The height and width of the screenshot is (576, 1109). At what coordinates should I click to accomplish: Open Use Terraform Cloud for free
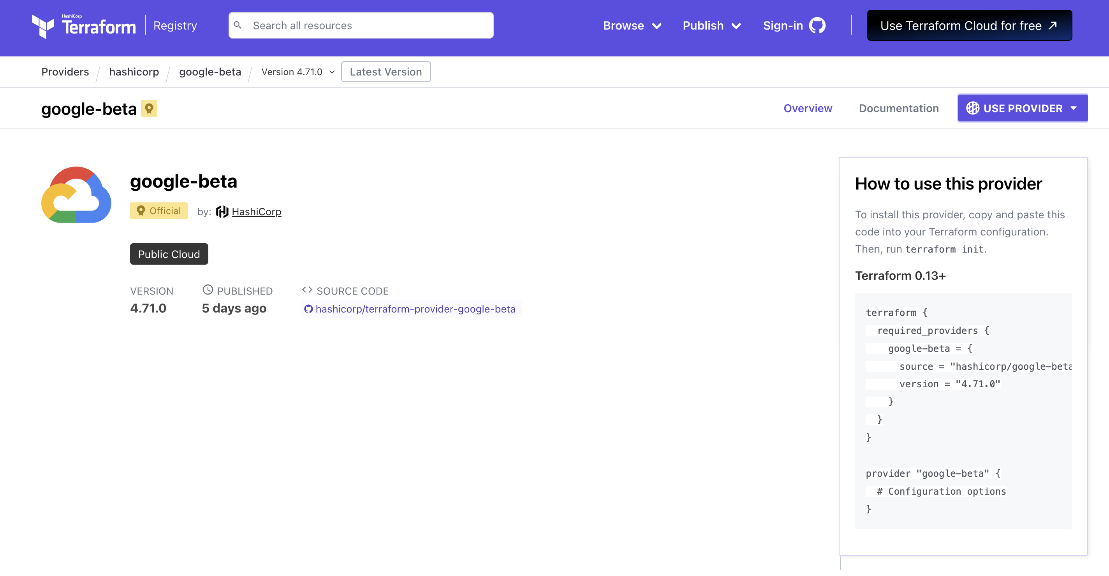(969, 25)
